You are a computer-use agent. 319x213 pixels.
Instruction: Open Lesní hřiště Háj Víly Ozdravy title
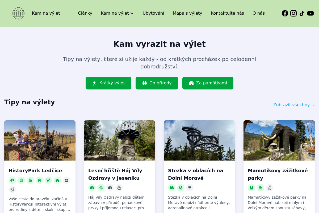[x=115, y=174]
